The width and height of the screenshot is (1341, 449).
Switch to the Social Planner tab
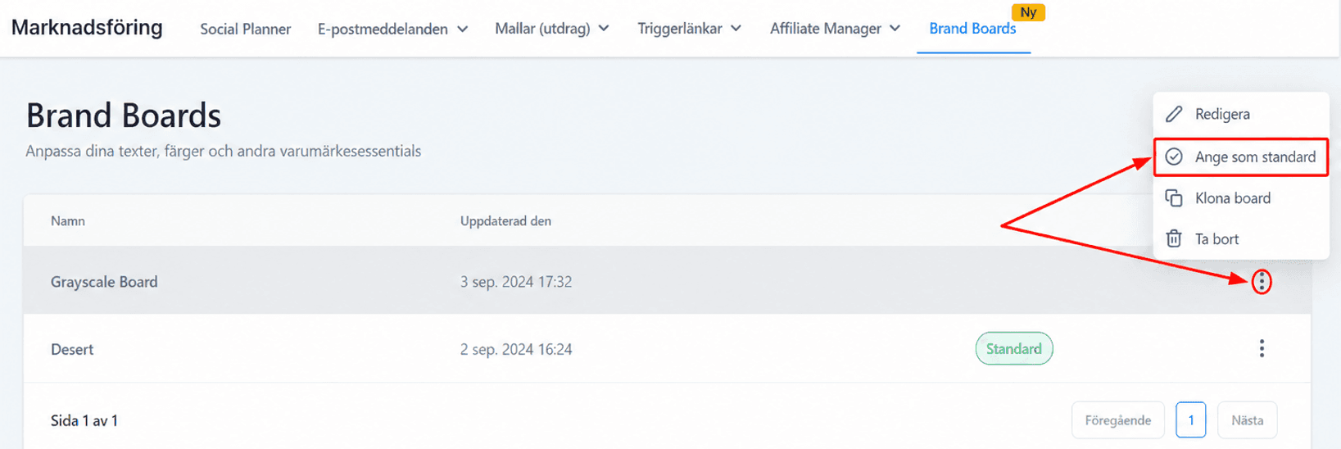pyautogui.click(x=246, y=29)
